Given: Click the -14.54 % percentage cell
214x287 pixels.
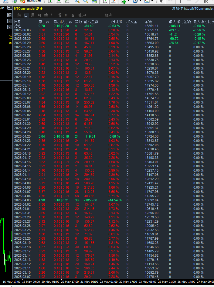Looking at the screenshot, I should (x=115, y=200).
